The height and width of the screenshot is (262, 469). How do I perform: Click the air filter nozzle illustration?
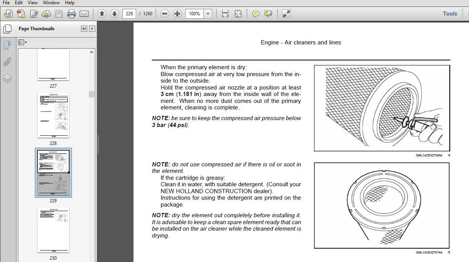[382, 108]
